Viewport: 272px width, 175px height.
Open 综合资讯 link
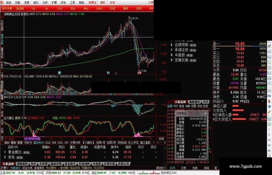click(x=75, y=168)
